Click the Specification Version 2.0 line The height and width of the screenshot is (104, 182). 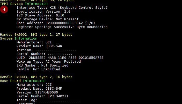[x=43, y=12]
